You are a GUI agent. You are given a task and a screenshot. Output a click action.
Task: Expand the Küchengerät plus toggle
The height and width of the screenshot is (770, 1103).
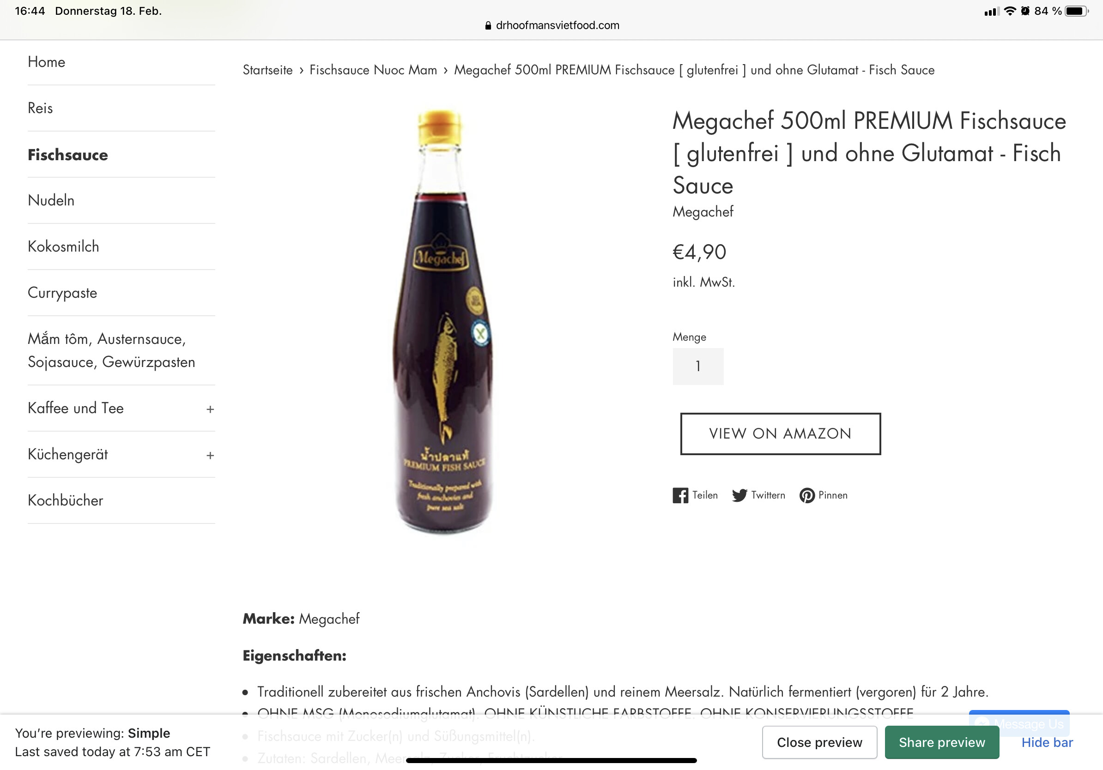pos(210,455)
